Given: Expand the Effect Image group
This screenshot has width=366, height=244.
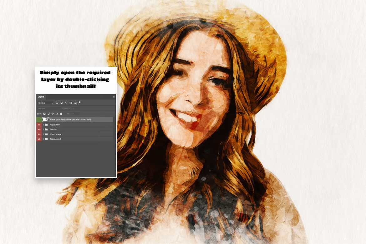Looking at the screenshot, I should [x=43, y=134].
